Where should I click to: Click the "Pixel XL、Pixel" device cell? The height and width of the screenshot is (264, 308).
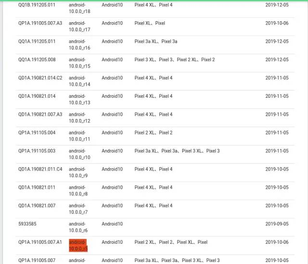150,23
